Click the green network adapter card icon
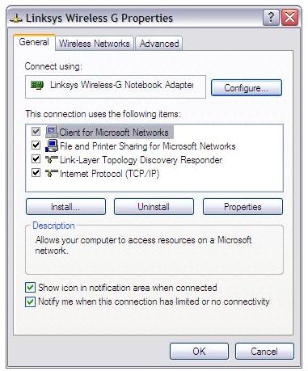 (37, 86)
